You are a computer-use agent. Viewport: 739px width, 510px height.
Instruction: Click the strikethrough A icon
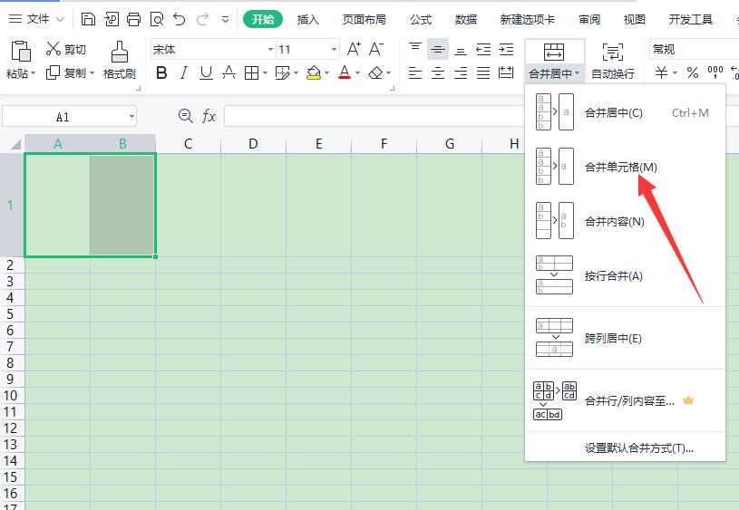point(229,72)
